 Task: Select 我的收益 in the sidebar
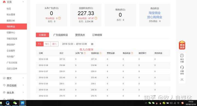13,27
